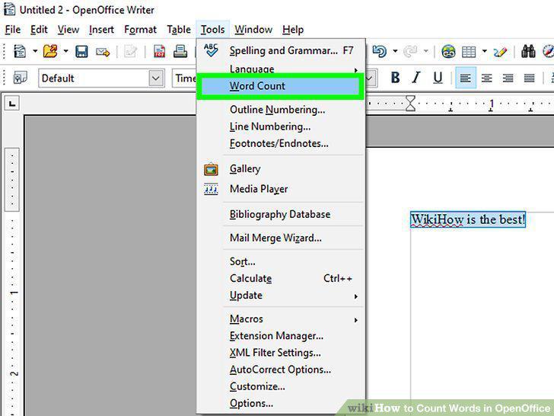Open Customize dialog
This screenshot has height=416, width=554.
pos(281,386)
